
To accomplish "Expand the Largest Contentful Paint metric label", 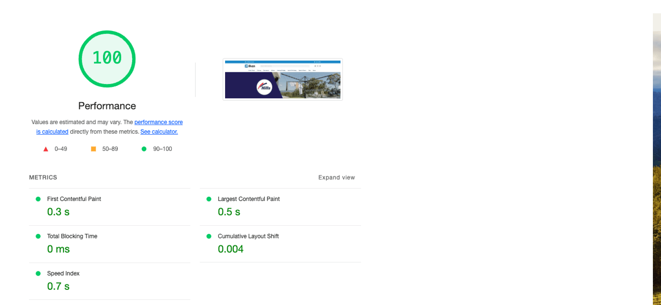I will coord(248,199).
